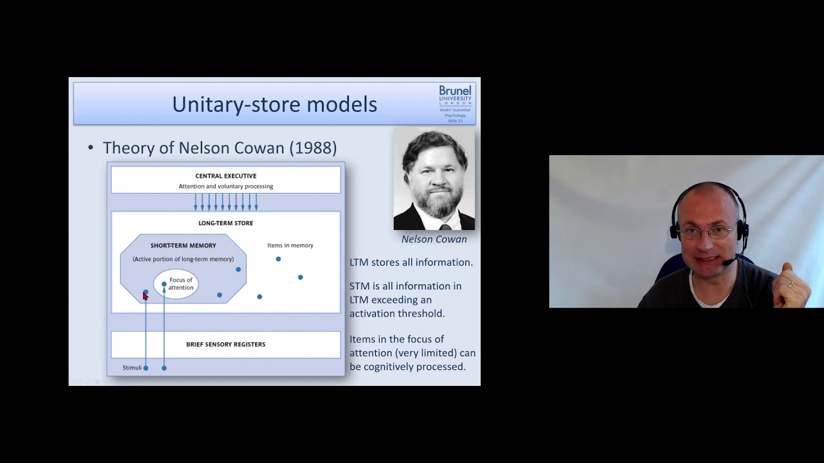Click the 'Items in memory' label
824x463 pixels.
coord(290,245)
